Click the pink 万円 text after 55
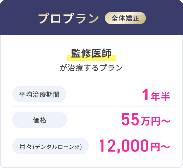 click(x=150, y=121)
